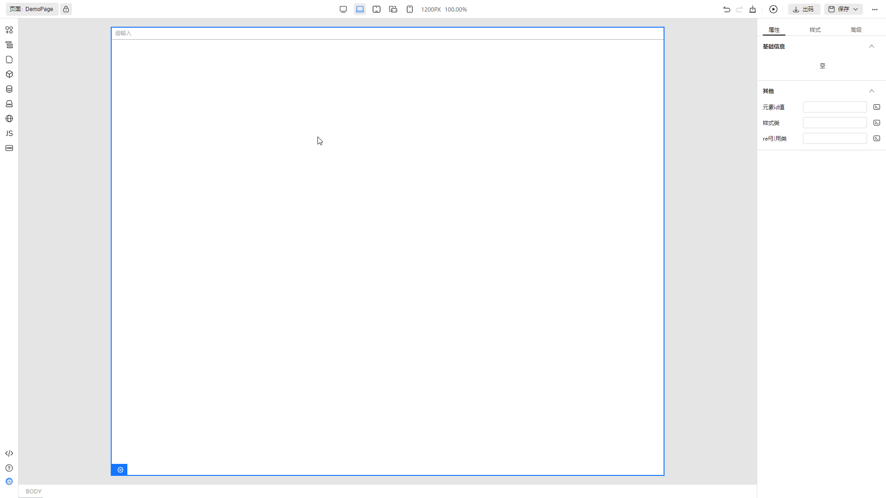
Task: Open the data source database icon
Action: tap(9, 89)
